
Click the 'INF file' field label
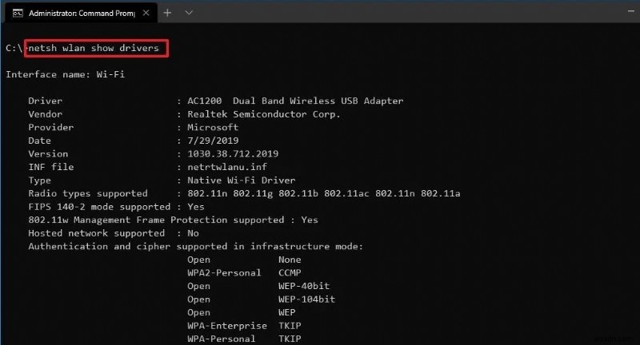click(51, 167)
